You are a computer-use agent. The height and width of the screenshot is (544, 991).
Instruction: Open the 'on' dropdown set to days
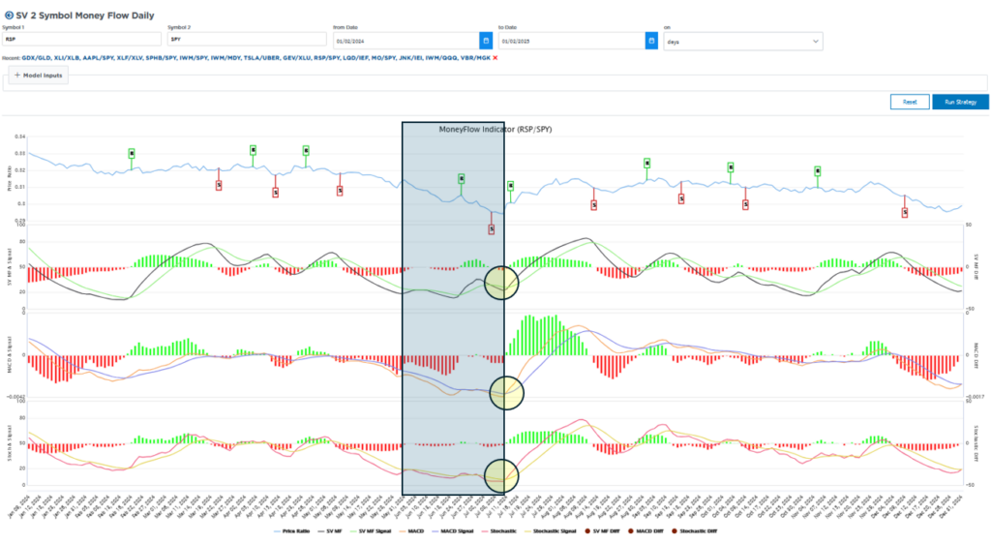743,41
